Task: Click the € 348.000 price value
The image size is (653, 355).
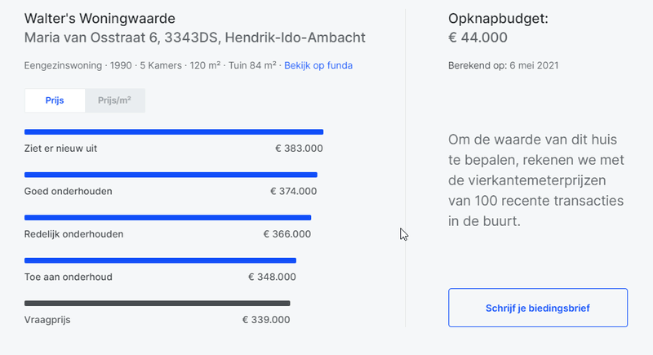Action: tap(272, 277)
